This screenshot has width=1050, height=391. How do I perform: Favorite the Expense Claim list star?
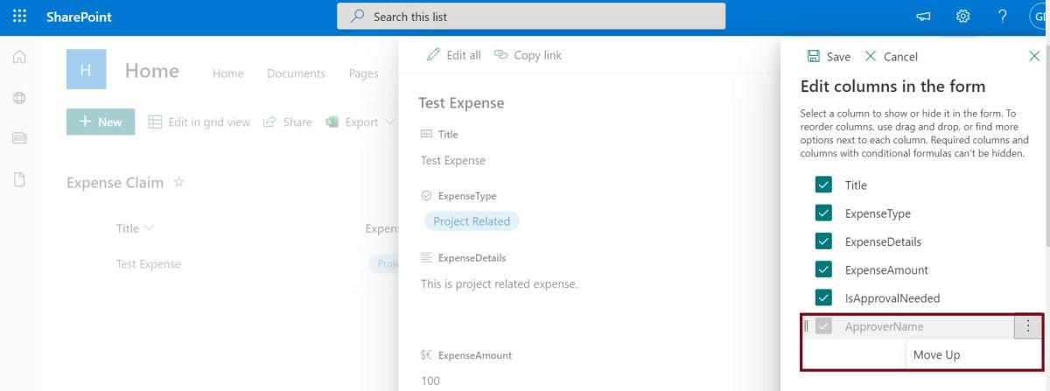(178, 182)
